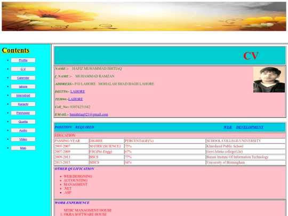Screen dimensions: 288x216
Task: Follow the DISTT LAHORE link
Action: (77, 92)
